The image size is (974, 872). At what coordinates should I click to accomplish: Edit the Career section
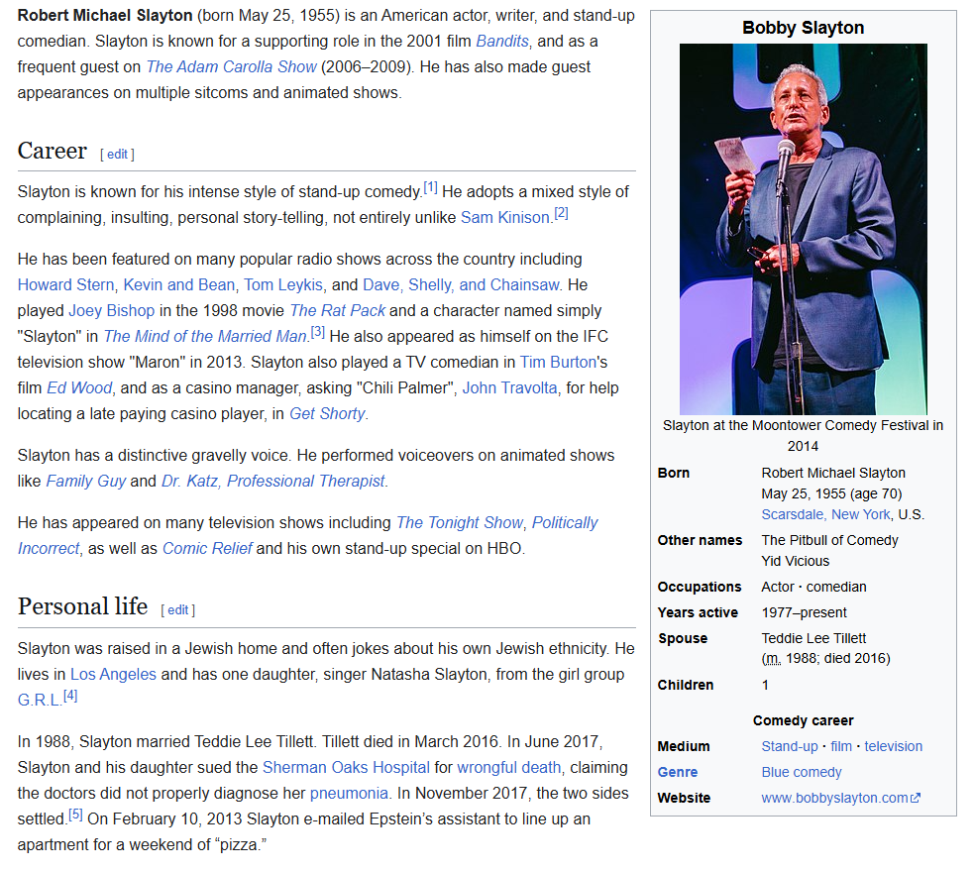click(x=117, y=154)
